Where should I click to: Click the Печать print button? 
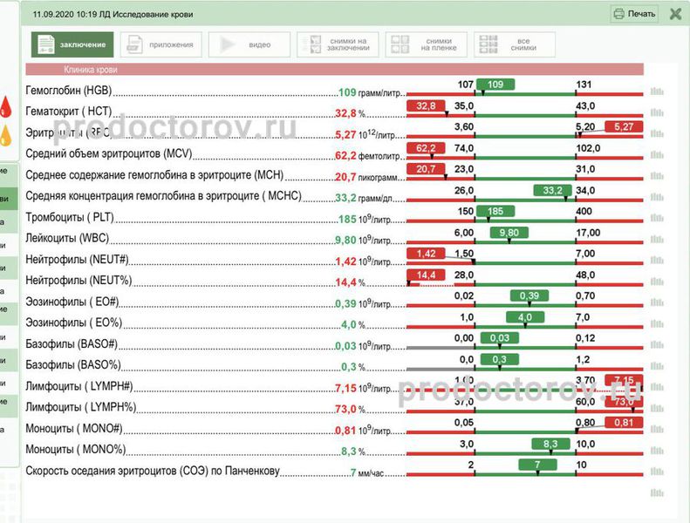coord(634,14)
